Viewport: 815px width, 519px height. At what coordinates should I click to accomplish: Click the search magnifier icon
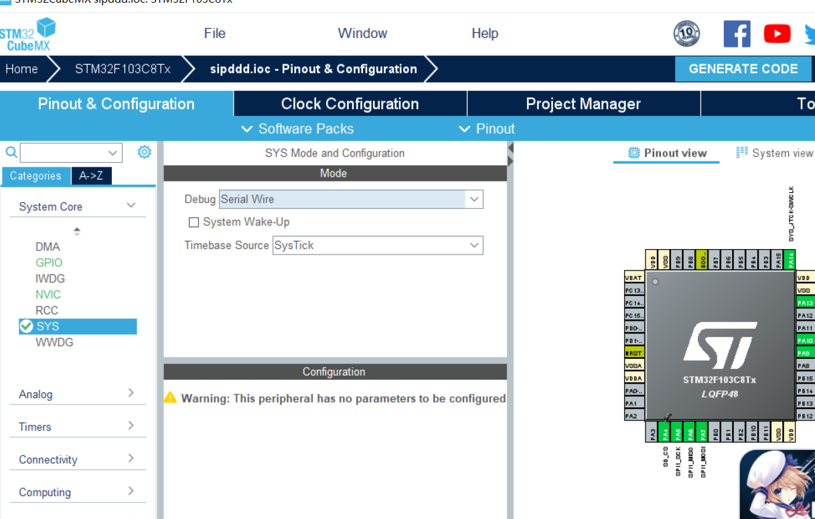point(11,153)
